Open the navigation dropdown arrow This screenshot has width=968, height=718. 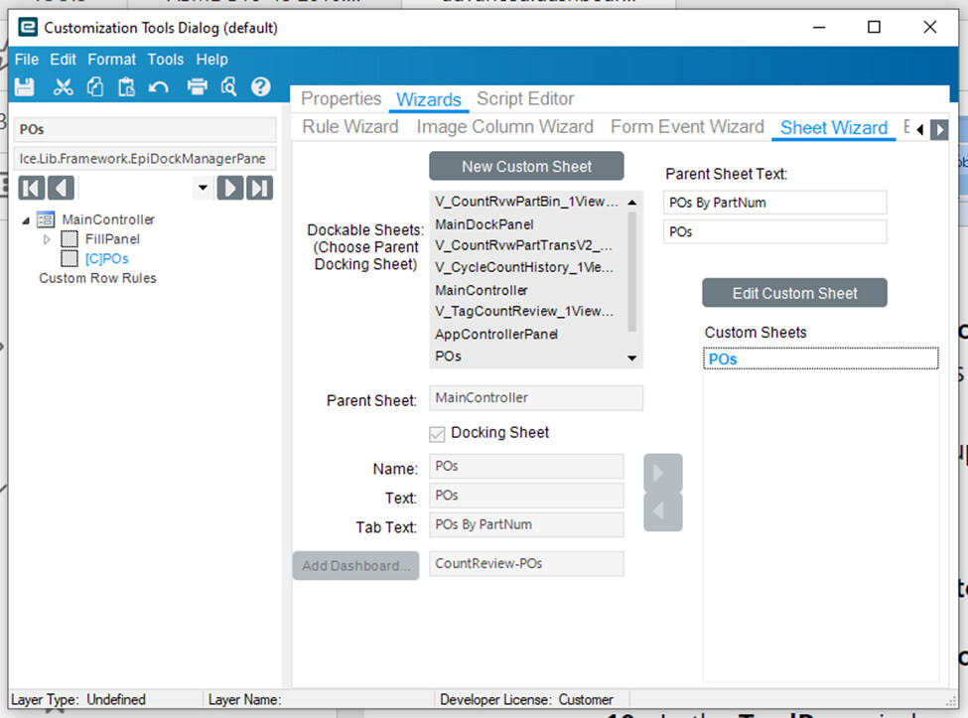click(203, 188)
